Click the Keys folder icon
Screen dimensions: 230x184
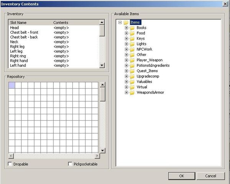(132, 39)
